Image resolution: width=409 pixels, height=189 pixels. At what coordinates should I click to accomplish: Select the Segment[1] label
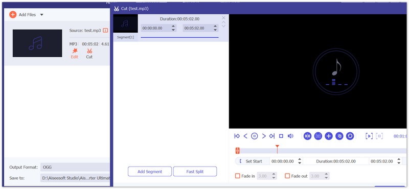(x=125, y=37)
